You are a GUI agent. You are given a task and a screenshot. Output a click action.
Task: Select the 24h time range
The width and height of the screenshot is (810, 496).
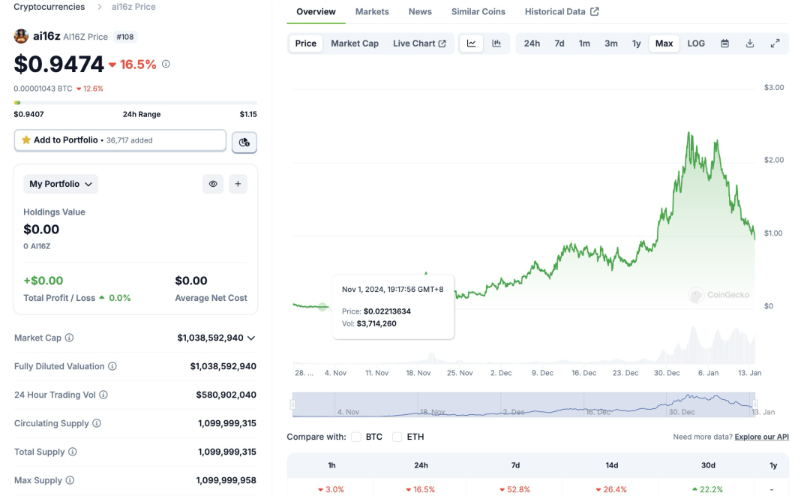tap(532, 44)
